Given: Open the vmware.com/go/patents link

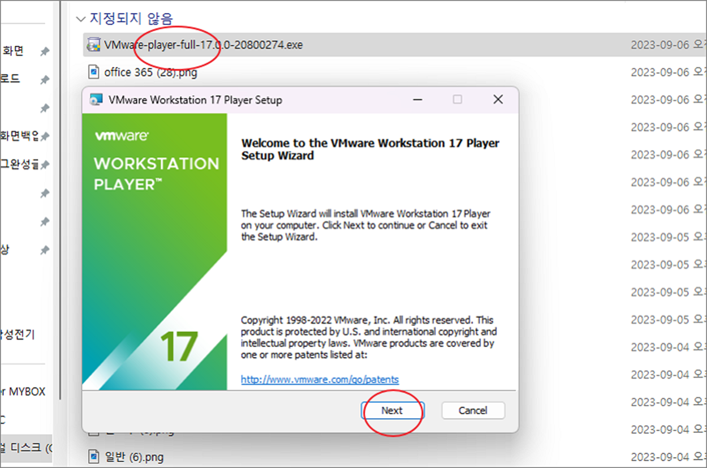Looking at the screenshot, I should click(320, 380).
